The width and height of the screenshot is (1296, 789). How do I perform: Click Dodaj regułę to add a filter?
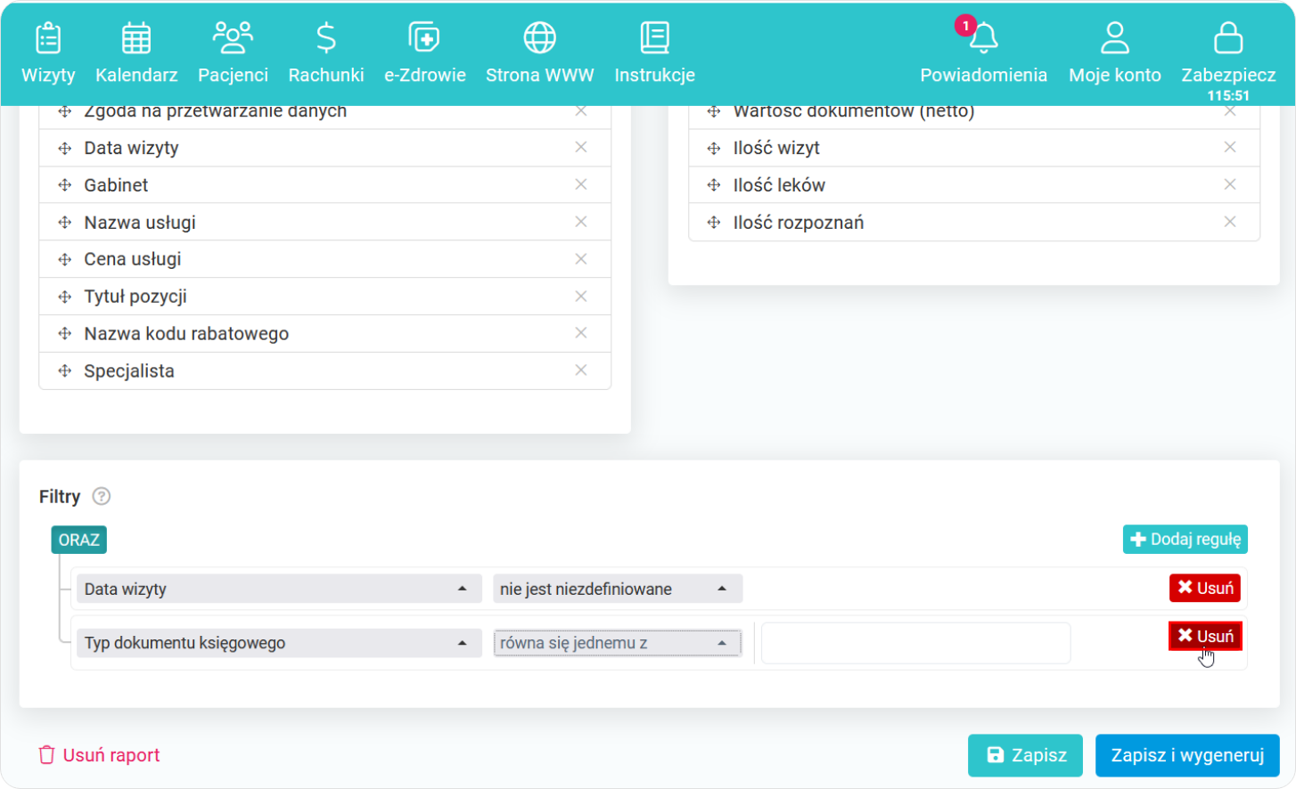[x=1185, y=540]
